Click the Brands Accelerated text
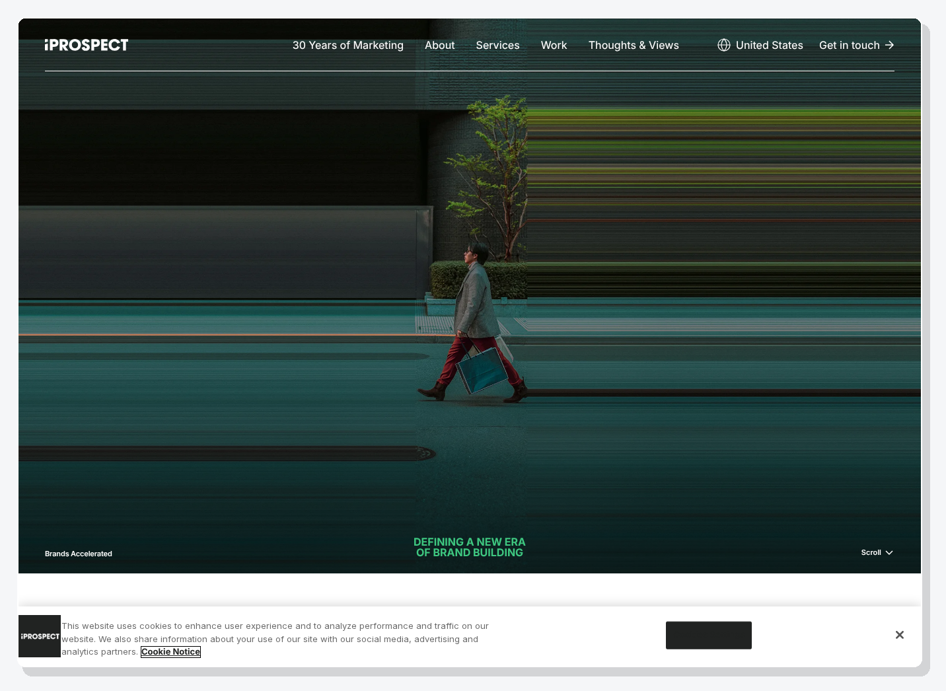This screenshot has height=691, width=946. tap(79, 554)
